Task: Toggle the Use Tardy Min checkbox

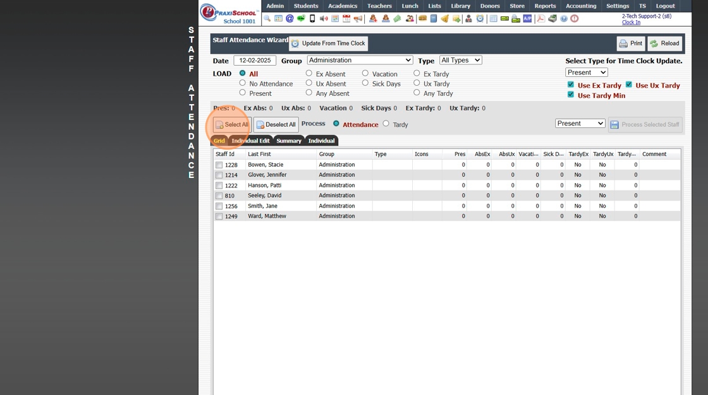Action: [x=571, y=95]
